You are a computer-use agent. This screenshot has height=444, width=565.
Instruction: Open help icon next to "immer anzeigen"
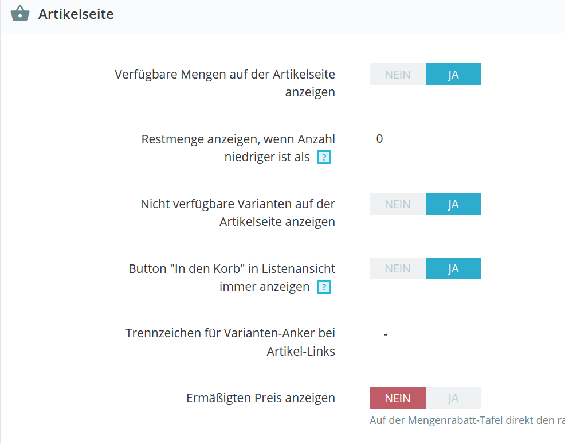[324, 287]
